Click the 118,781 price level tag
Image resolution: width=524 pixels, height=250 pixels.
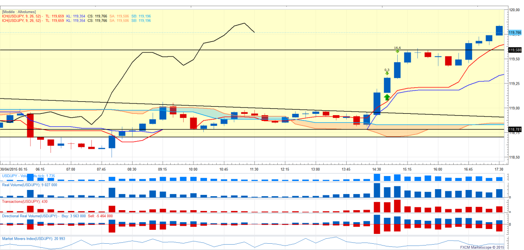[x=515, y=129]
